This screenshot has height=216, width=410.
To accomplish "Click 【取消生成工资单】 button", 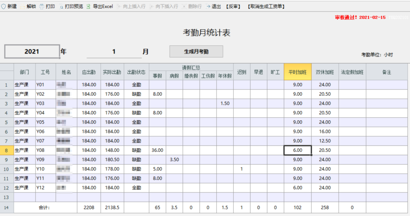I will (266, 6).
